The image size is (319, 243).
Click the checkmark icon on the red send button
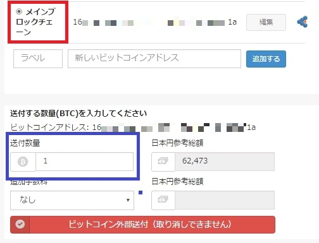(x=20, y=224)
